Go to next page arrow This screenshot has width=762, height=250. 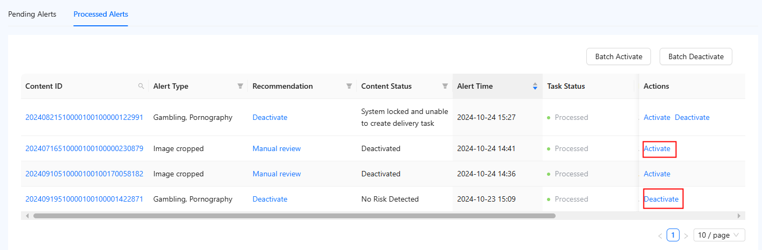(686, 235)
